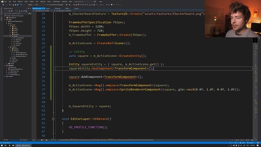The width and height of the screenshot is (261, 147).
Task: Focus the Solution Explorer search field
Action: pos(16,13)
